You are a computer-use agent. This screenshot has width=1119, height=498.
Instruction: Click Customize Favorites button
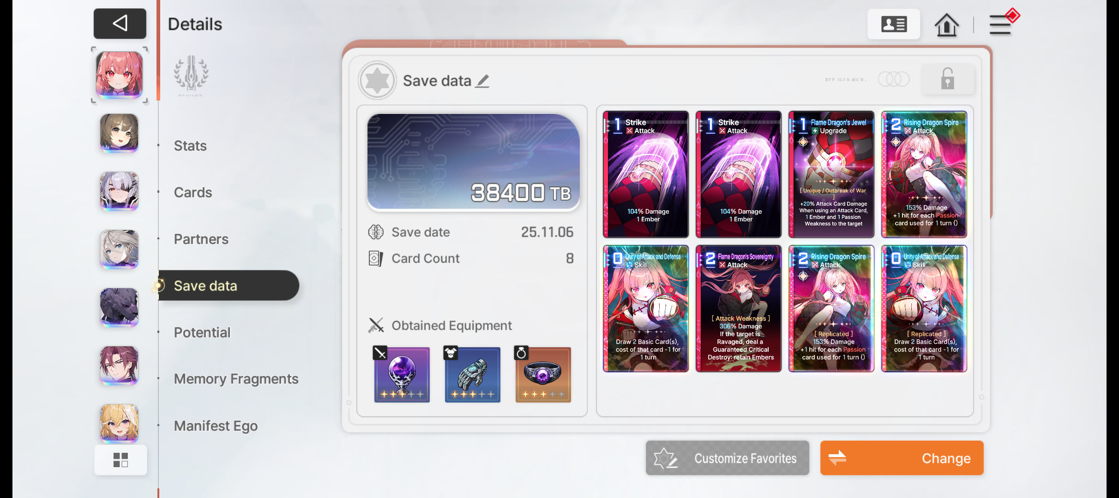pos(728,458)
